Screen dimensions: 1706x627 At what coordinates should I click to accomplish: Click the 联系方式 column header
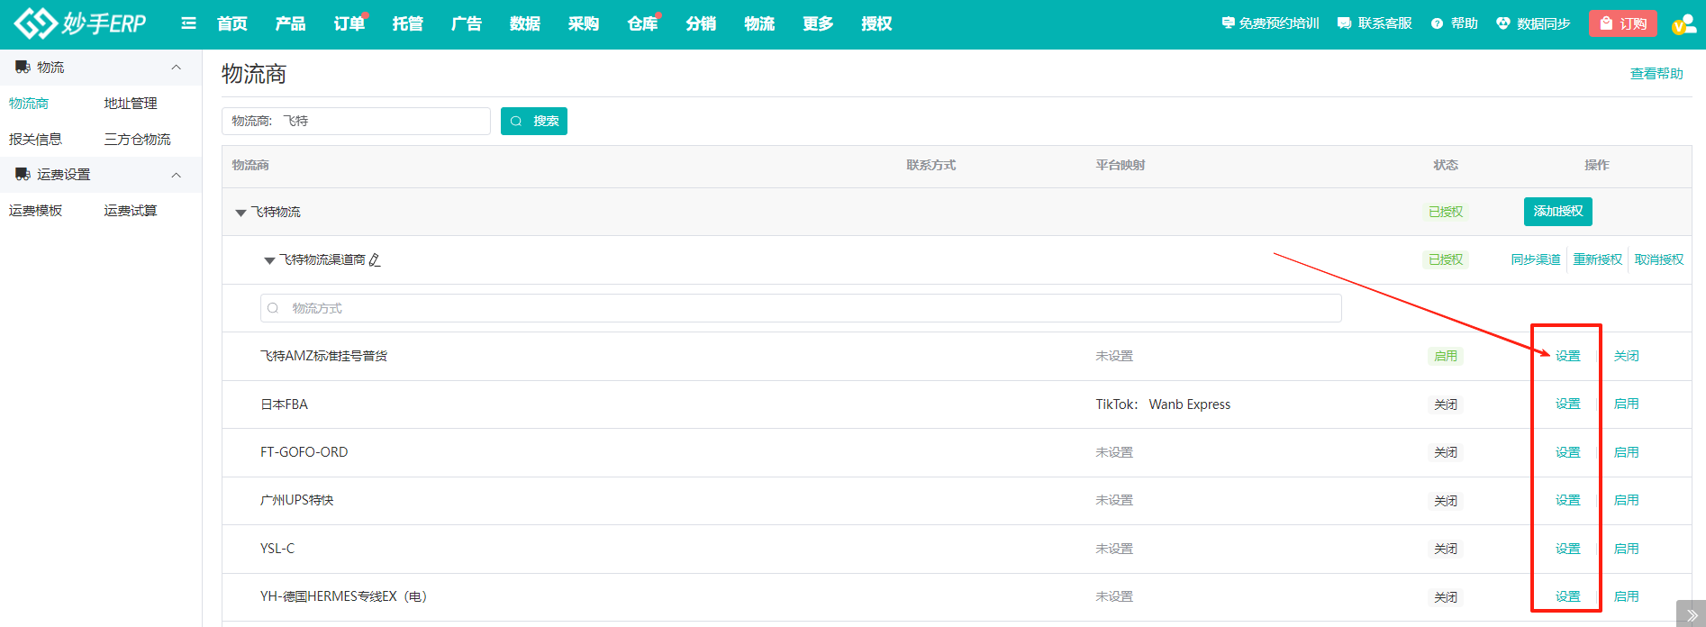tap(931, 165)
